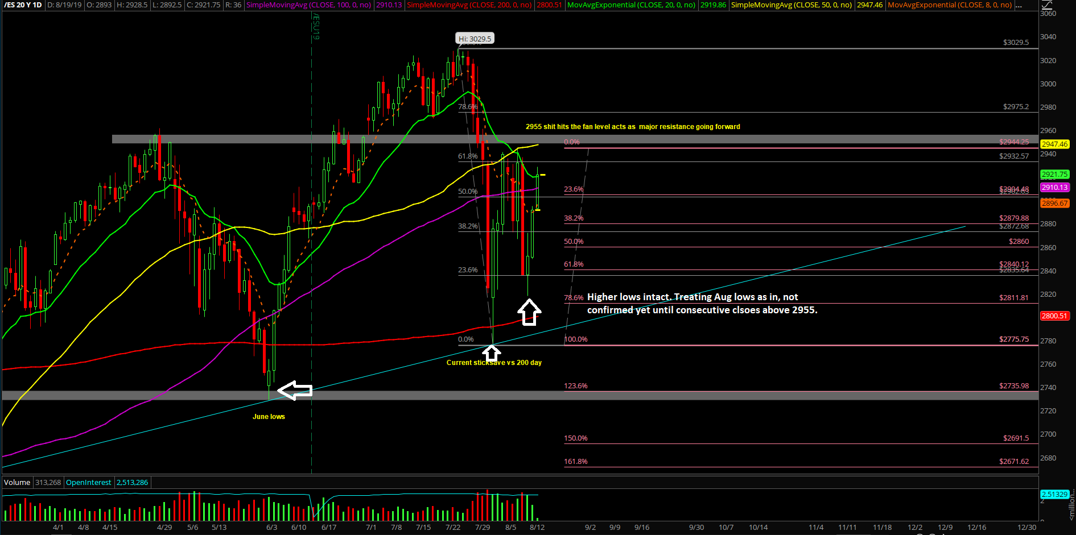Image resolution: width=1076 pixels, height=535 pixels.
Task: Click the 6/3 date on time axis
Action: tap(272, 528)
